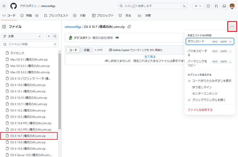The image size is (238, 157).
Task: Switch to the 行動 tab
Action: pos(79,15)
